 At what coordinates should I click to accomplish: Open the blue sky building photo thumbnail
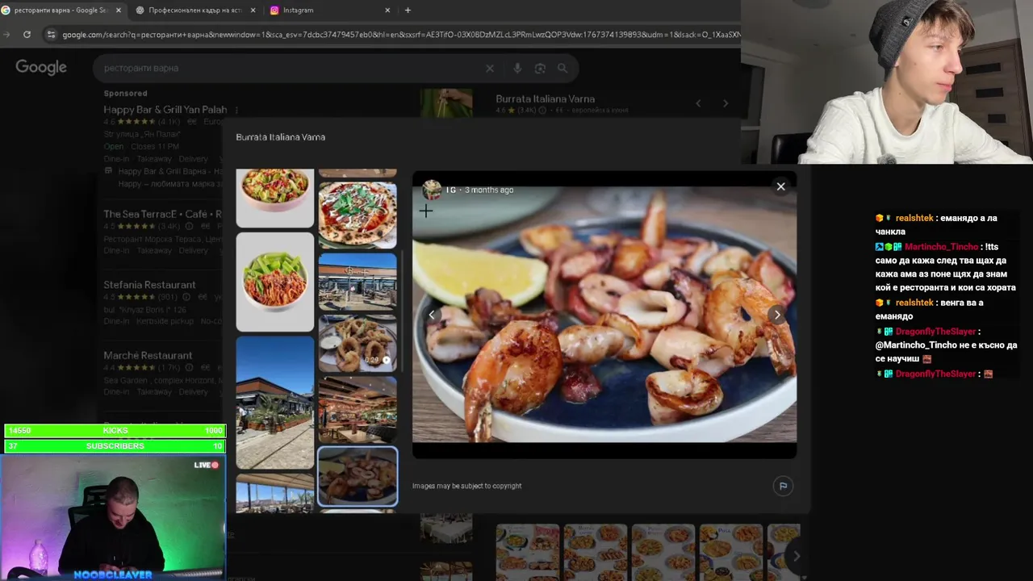[275, 402]
